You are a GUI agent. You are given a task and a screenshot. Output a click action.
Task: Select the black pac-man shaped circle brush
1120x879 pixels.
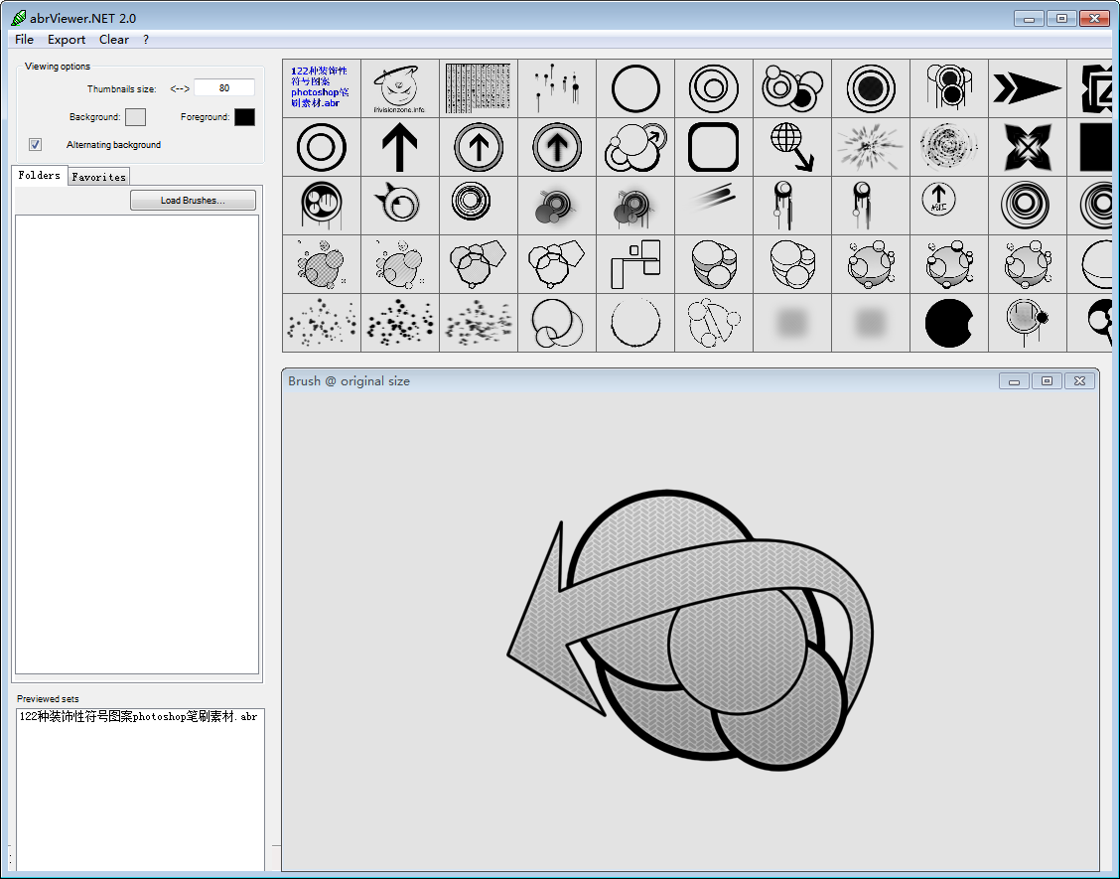pos(948,323)
